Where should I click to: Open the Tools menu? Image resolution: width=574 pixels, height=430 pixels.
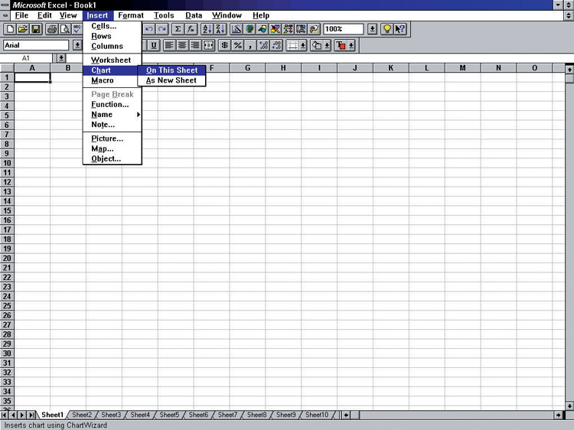[164, 15]
